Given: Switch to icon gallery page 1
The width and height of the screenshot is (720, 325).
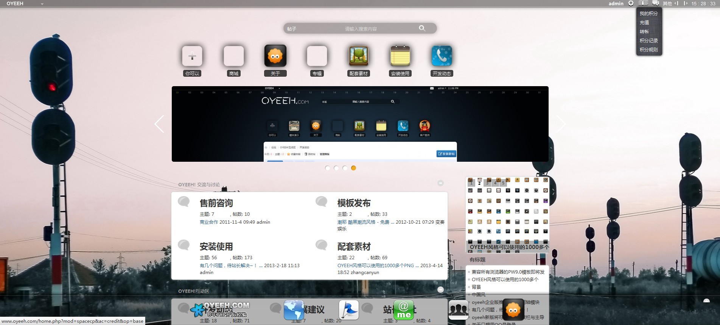Looking at the screenshot, I should click(471, 183).
